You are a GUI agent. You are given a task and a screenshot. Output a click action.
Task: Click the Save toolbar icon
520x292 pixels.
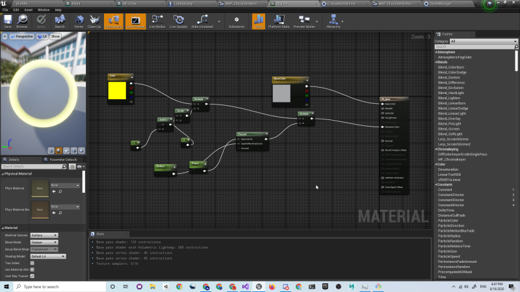(x=7, y=21)
